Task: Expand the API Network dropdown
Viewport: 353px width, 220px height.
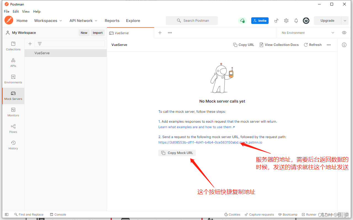Action: [x=84, y=21]
